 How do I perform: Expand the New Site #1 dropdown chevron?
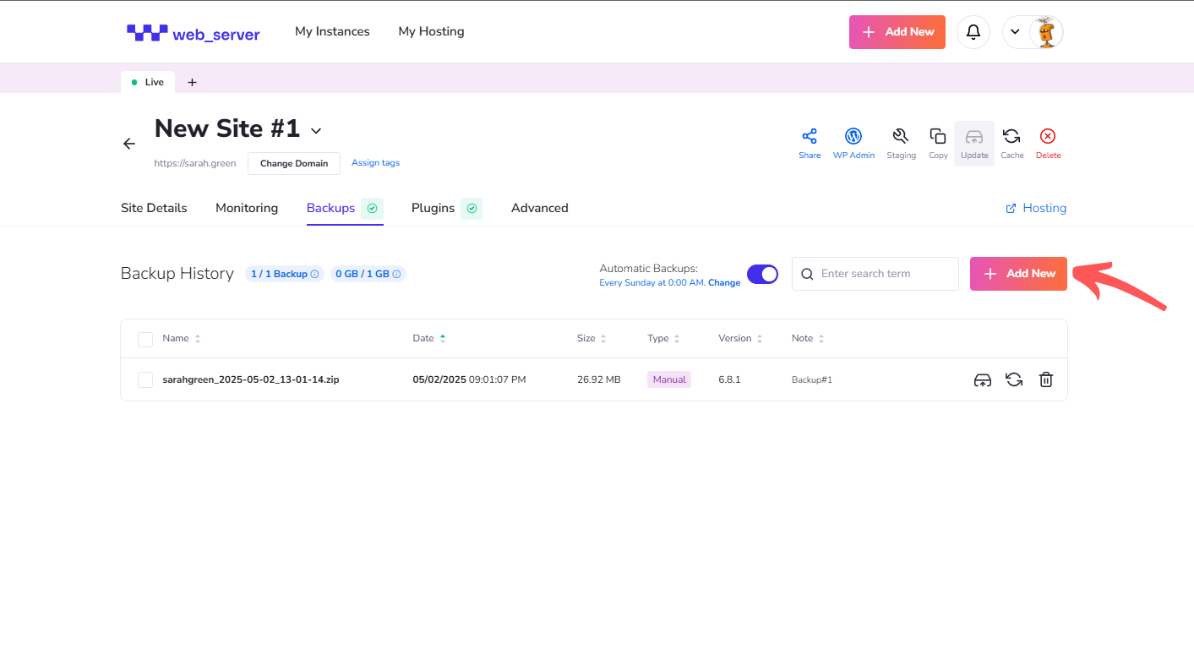pos(316,131)
